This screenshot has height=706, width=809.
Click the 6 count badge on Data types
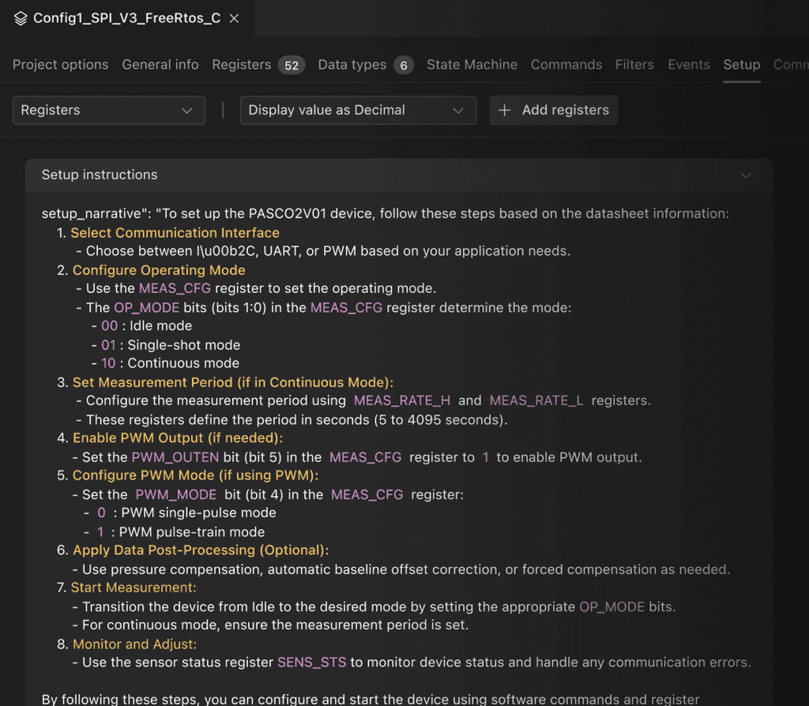(404, 66)
